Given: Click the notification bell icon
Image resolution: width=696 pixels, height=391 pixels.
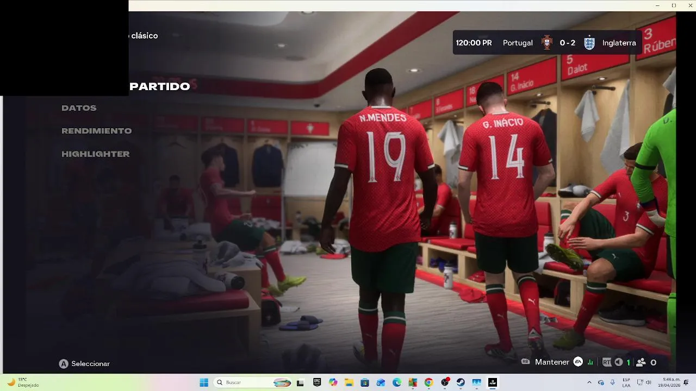Looking at the screenshot, I should (x=687, y=382).
